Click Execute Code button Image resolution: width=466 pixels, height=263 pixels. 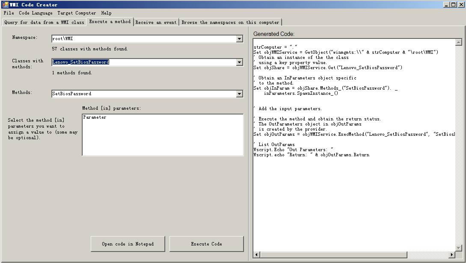207,244
